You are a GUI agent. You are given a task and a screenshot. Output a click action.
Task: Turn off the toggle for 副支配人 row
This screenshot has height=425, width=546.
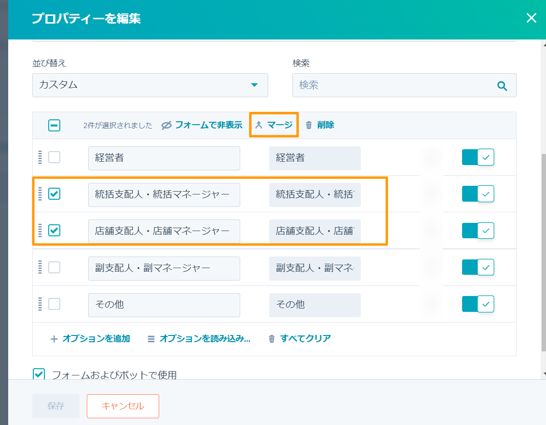coord(478,267)
